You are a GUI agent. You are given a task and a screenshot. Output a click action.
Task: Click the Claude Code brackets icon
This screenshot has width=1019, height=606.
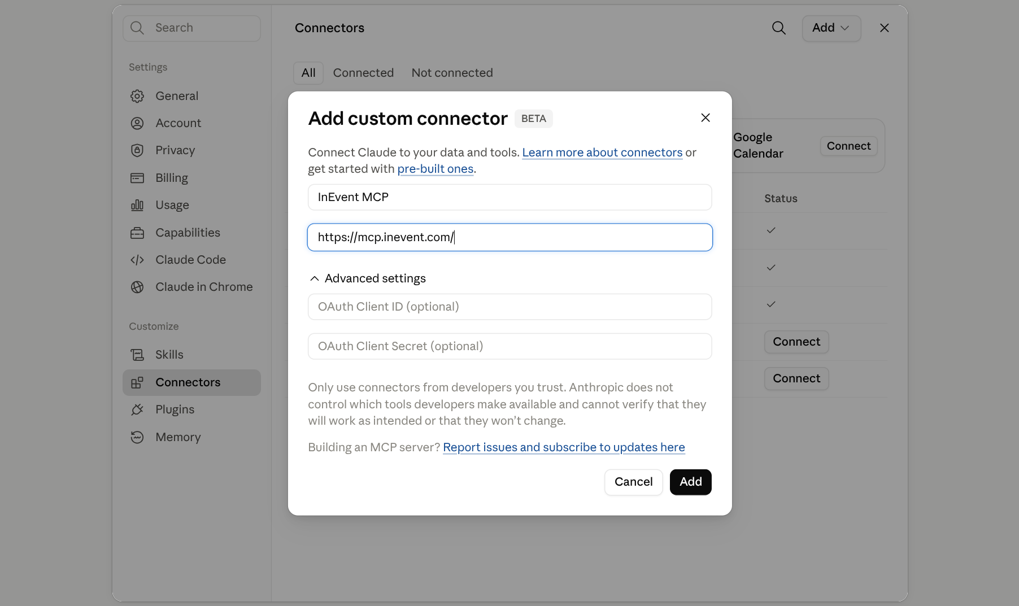[137, 260]
